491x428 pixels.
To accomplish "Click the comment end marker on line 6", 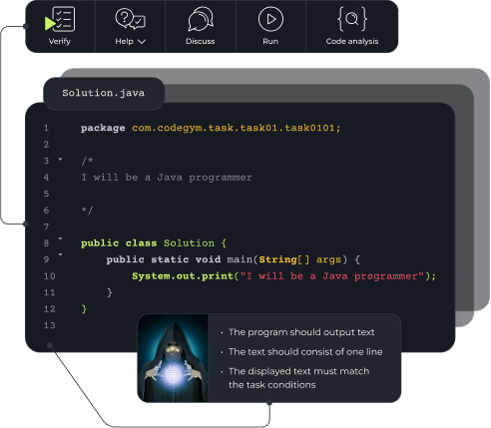I will click(87, 211).
